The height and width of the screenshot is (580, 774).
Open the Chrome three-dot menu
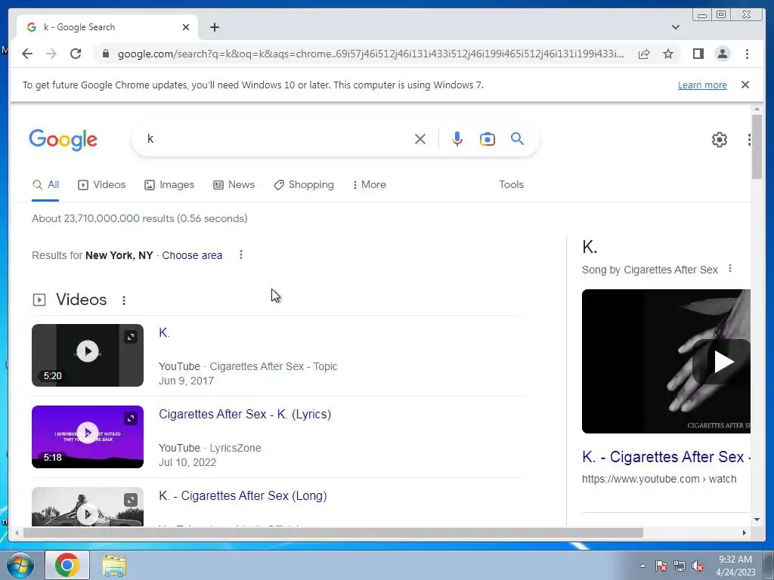pos(747,54)
